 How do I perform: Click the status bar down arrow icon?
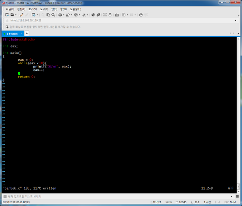[x=219, y=202]
